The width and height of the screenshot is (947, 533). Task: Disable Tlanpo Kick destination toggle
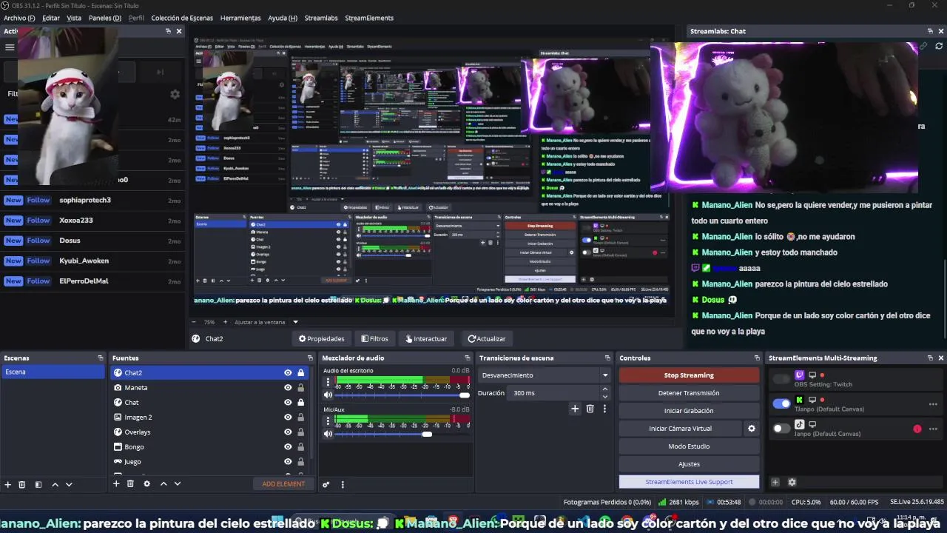click(781, 403)
